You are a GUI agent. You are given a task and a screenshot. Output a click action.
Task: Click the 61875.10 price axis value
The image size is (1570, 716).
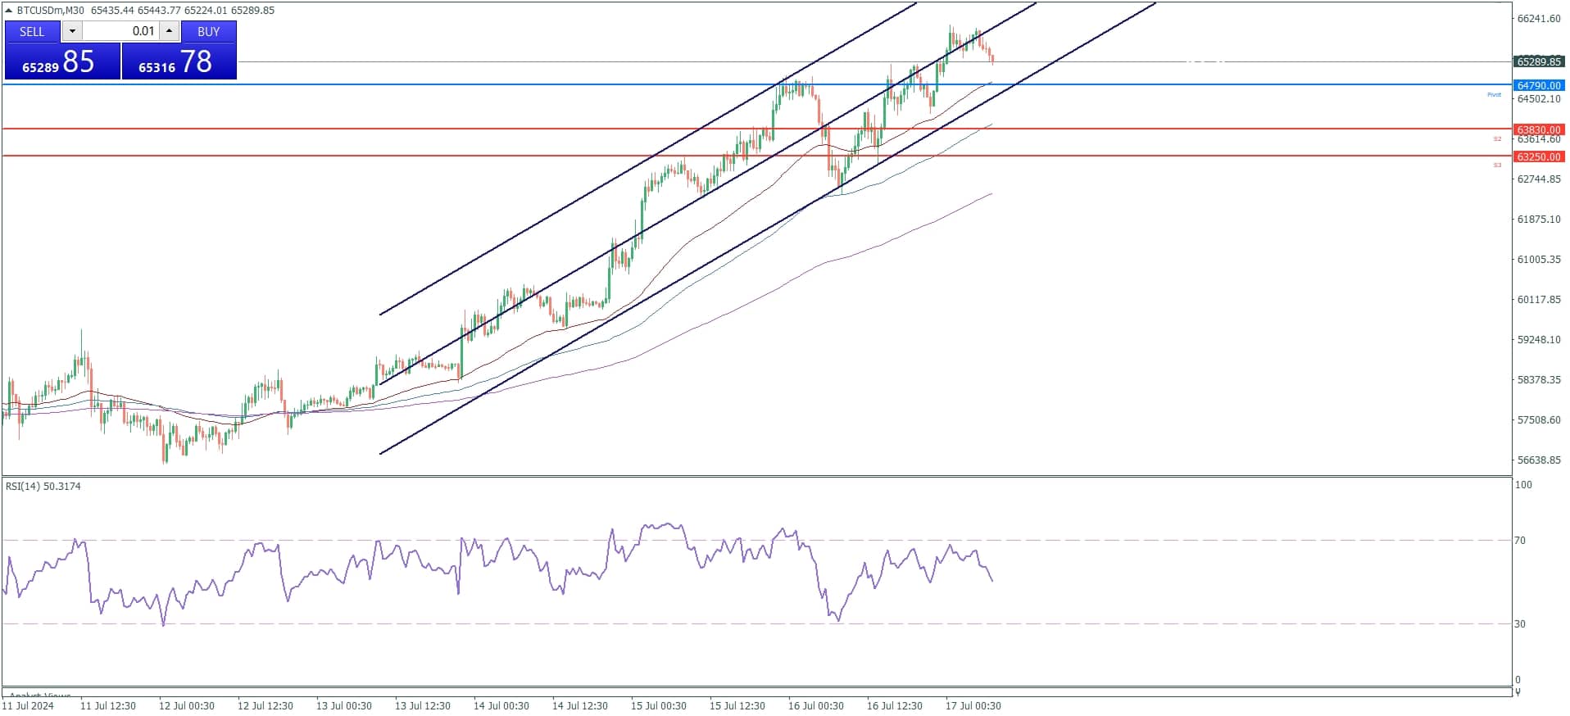(x=1539, y=220)
